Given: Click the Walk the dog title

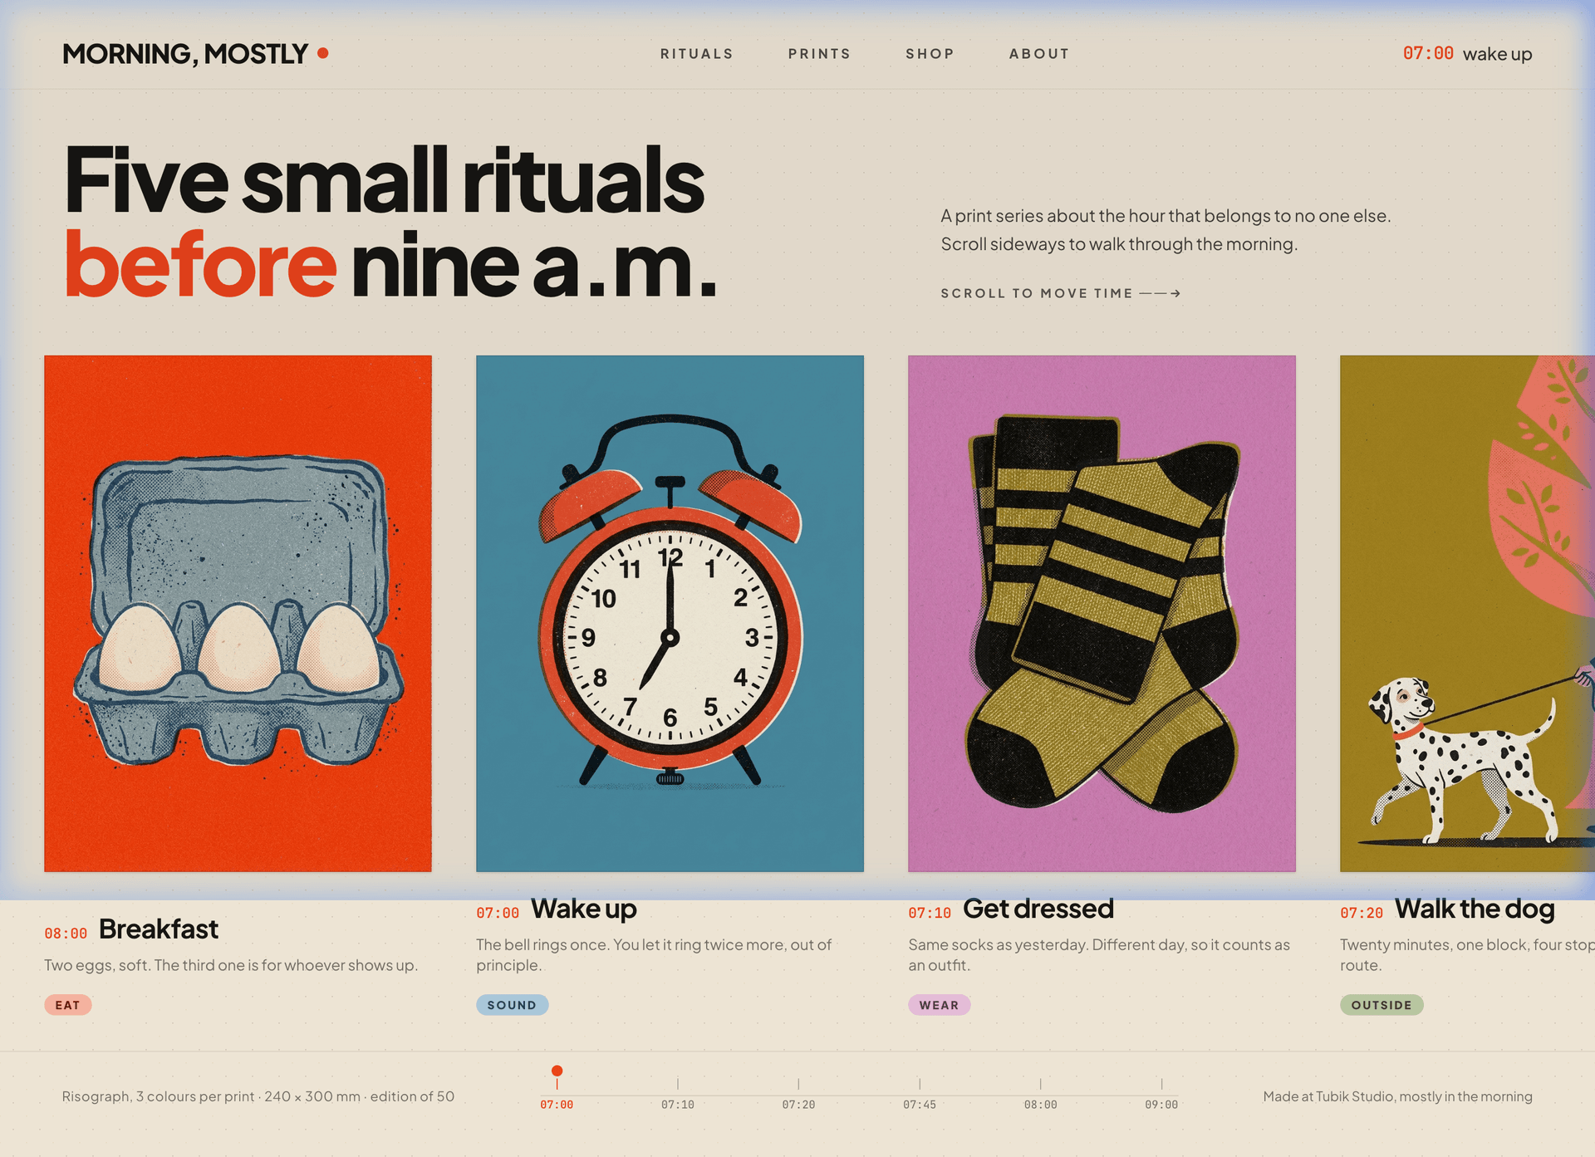Looking at the screenshot, I should [1475, 909].
